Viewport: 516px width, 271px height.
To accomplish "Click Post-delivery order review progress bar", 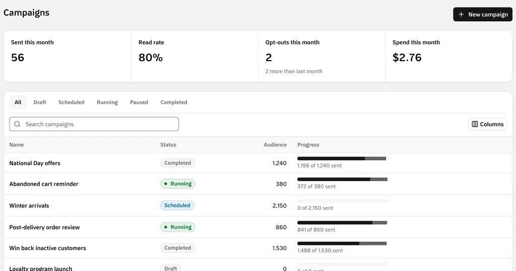I will pos(342,223).
